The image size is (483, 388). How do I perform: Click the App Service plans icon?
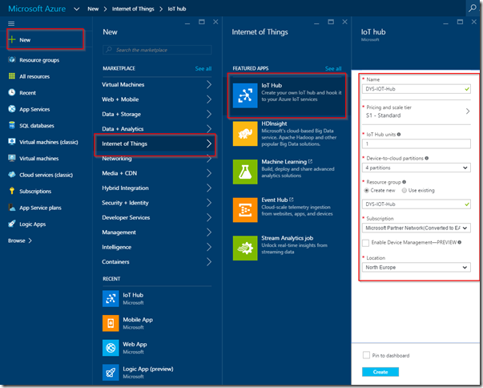pos(12,208)
